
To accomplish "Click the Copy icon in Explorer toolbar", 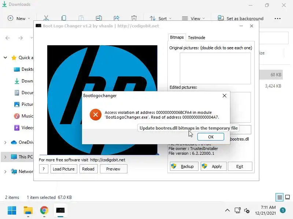I will pyautogui.click(x=63, y=18).
